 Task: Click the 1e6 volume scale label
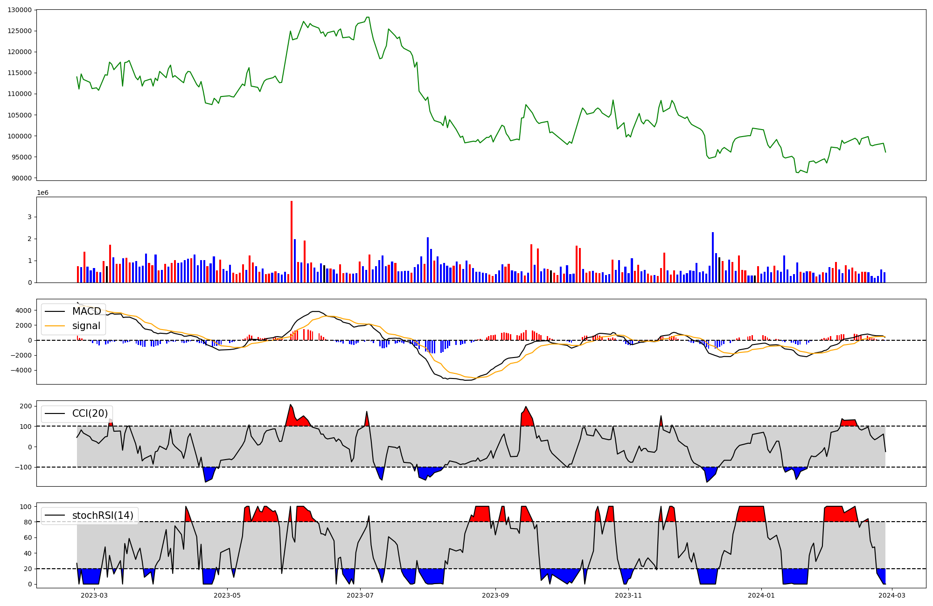(42, 193)
